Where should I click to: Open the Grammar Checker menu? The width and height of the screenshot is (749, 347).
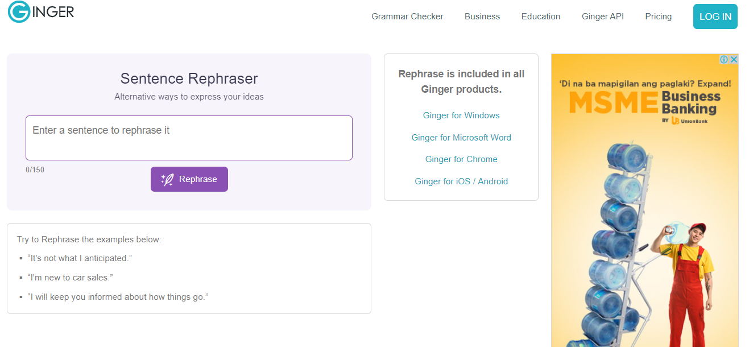click(407, 16)
